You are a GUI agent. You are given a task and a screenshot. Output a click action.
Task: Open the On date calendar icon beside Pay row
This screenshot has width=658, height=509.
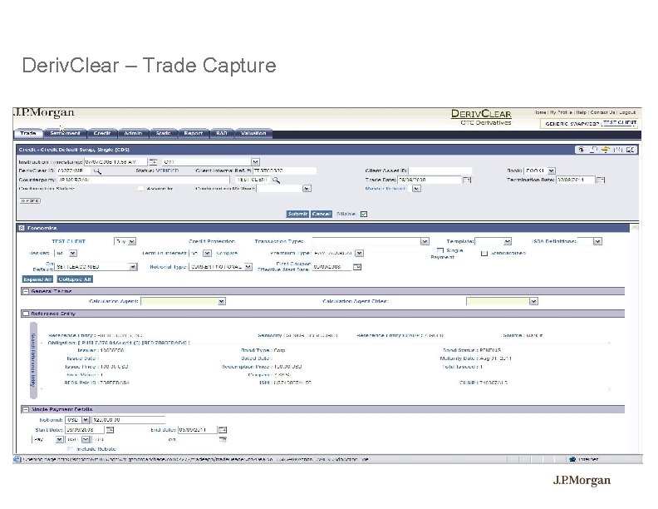[223, 439]
